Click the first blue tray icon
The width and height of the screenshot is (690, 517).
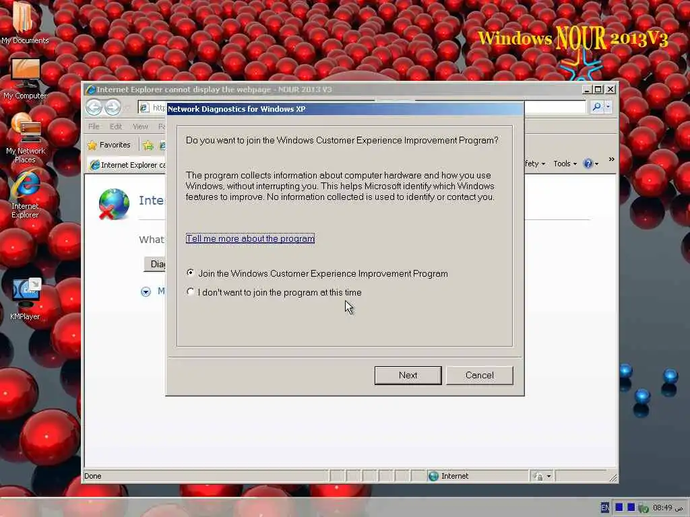pos(619,508)
